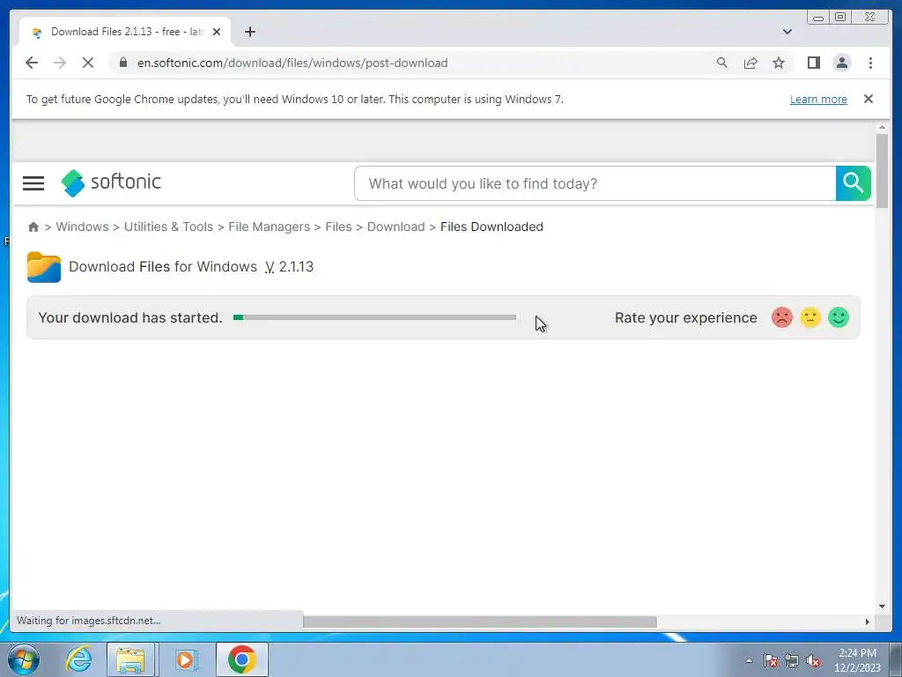Click the greyed forward navigation arrow

60,63
